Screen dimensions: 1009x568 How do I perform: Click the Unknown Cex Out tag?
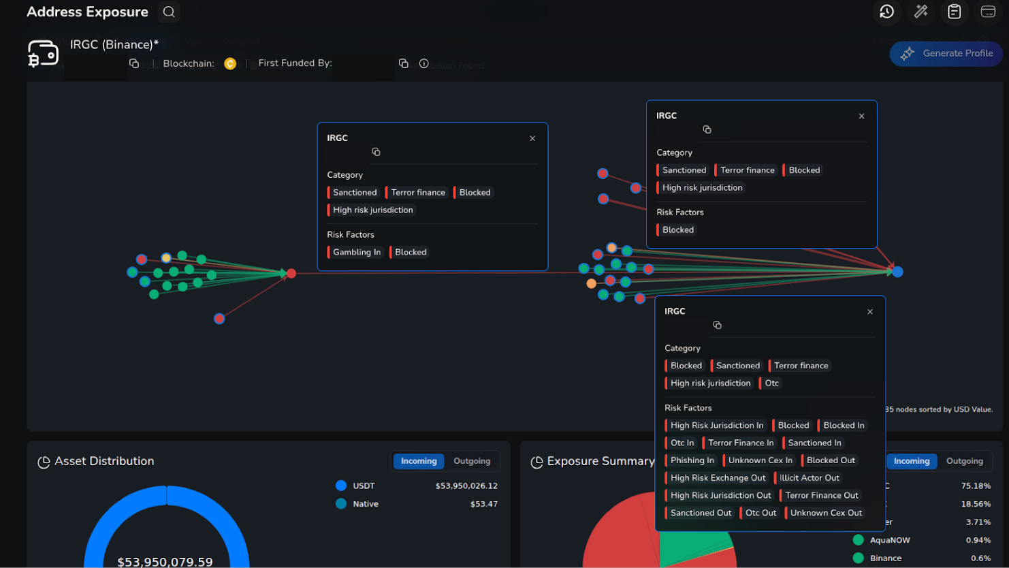pyautogui.click(x=824, y=513)
